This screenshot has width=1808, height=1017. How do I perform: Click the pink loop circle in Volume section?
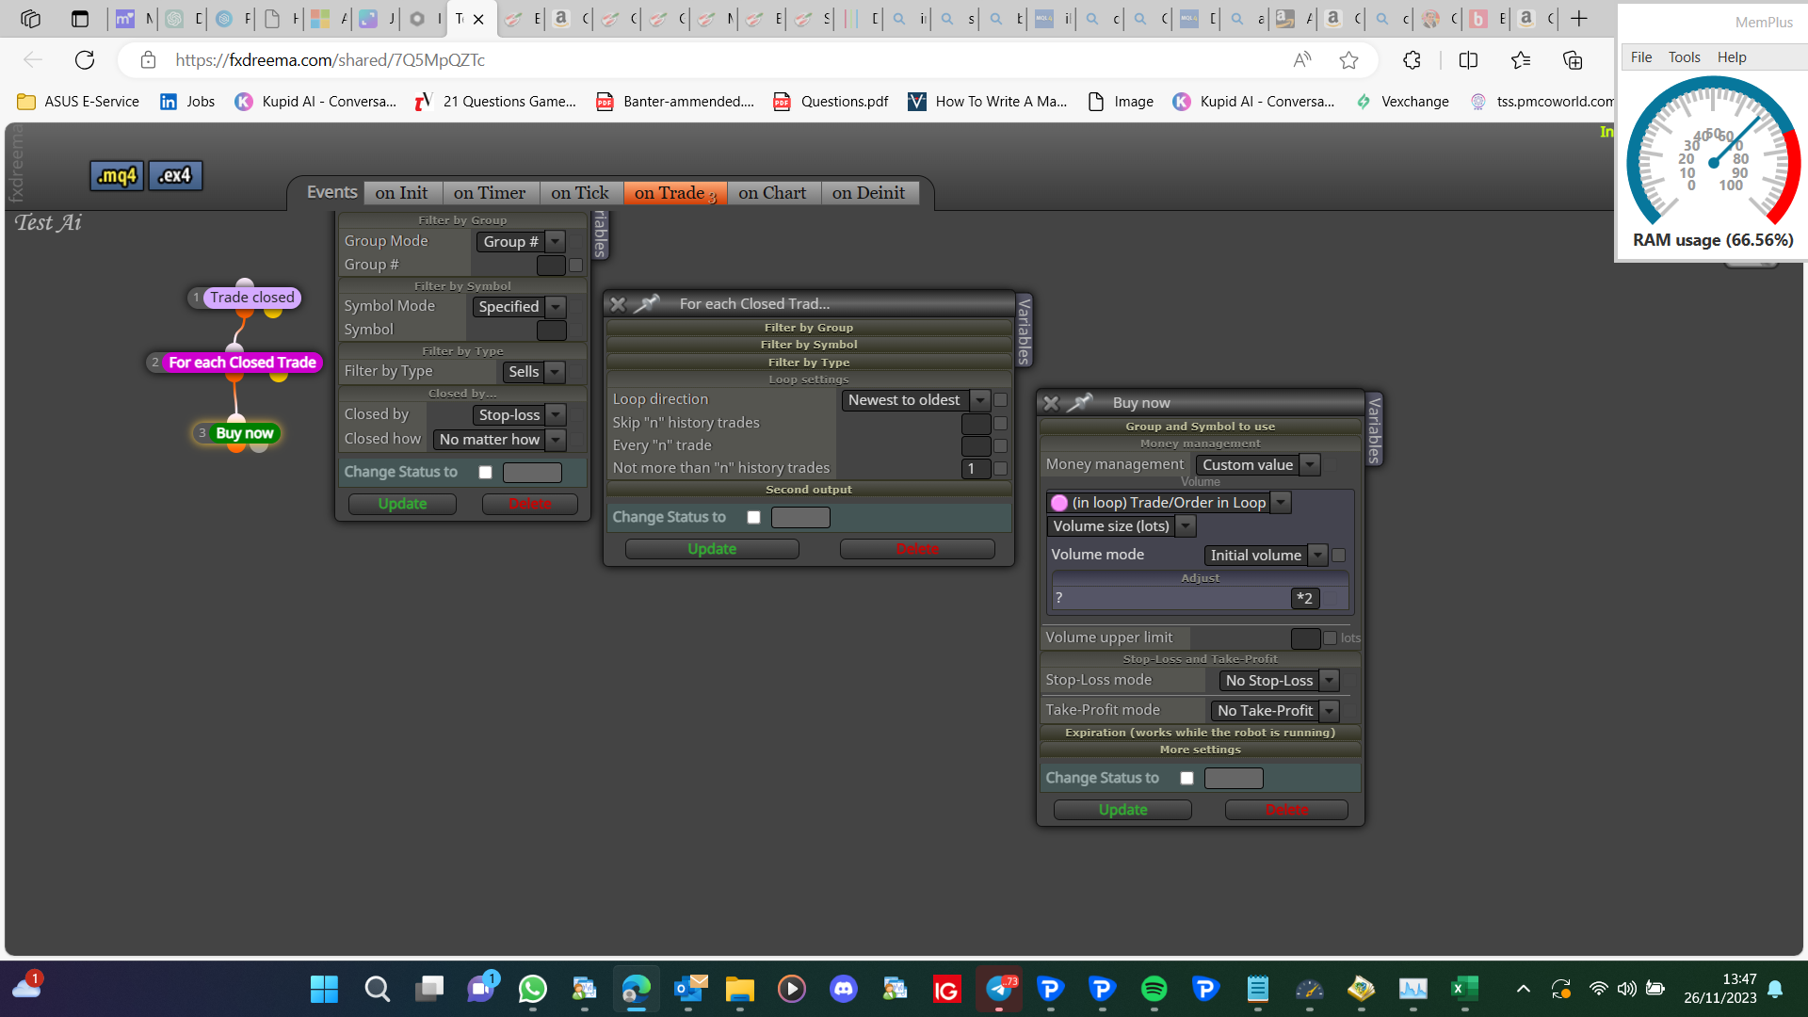1059,503
